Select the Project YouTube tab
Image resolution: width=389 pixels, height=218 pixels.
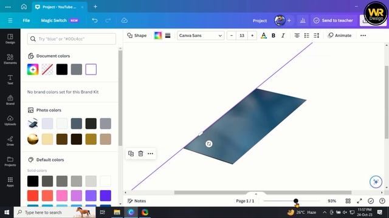(x=60, y=7)
